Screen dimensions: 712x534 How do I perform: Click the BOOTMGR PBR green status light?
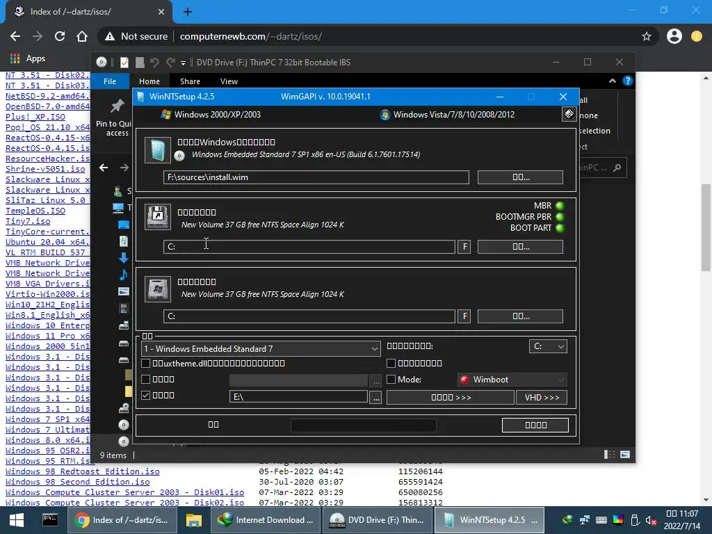560,217
